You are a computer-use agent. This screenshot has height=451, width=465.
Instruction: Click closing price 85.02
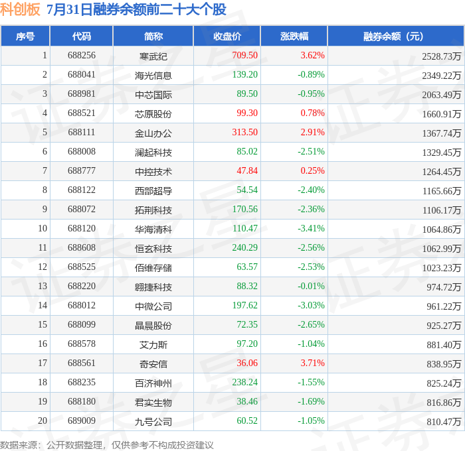[x=247, y=152]
